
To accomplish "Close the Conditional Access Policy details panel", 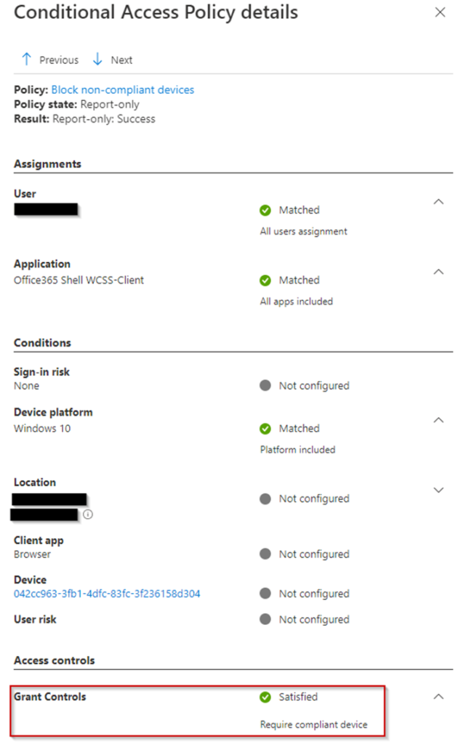I will 440,12.
